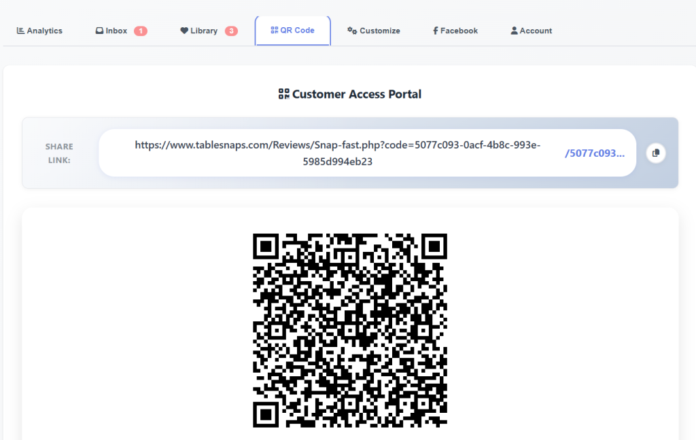Screen dimensions: 696x440
Task: Open the Analytics tab
Action: pyautogui.click(x=39, y=31)
